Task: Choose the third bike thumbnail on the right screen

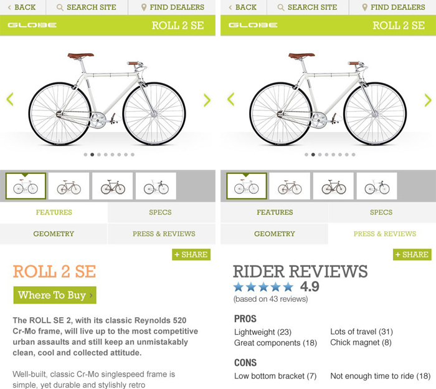Action: pos(333,186)
